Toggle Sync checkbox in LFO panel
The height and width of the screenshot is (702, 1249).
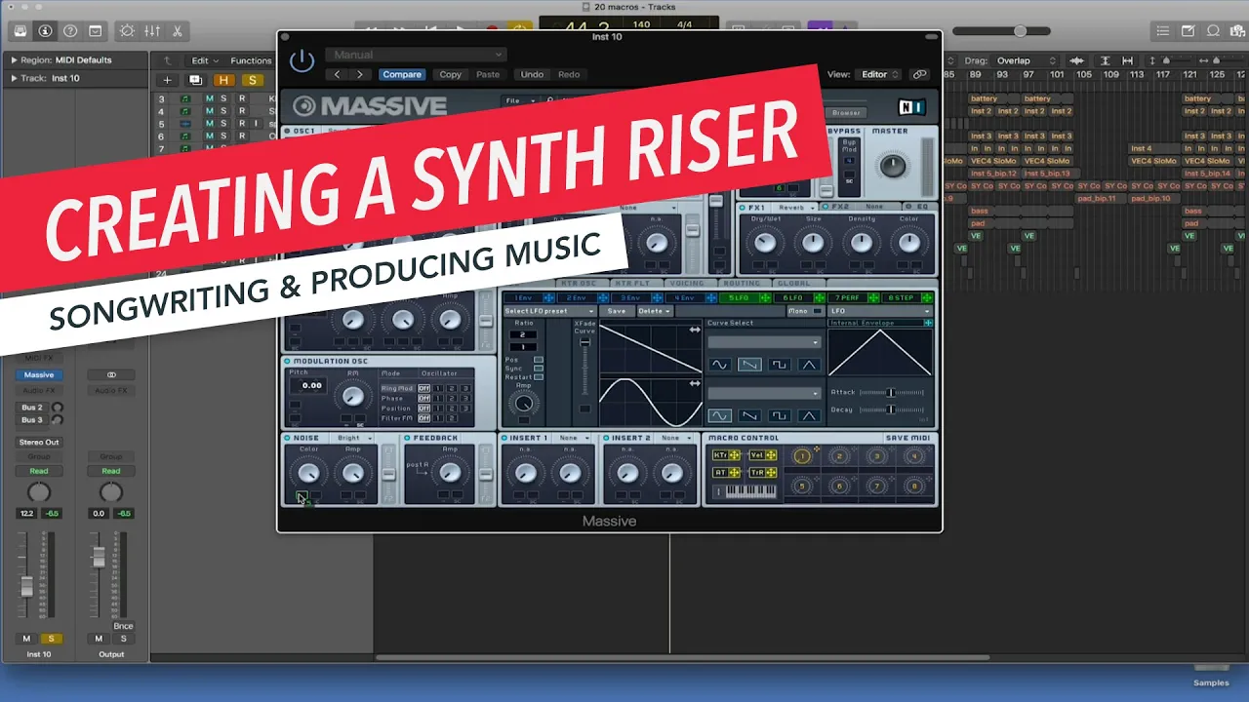click(x=539, y=369)
